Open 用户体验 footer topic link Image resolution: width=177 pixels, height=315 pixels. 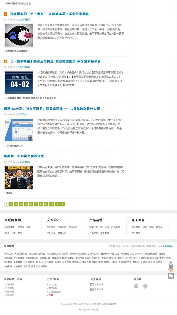(x=51, y=227)
